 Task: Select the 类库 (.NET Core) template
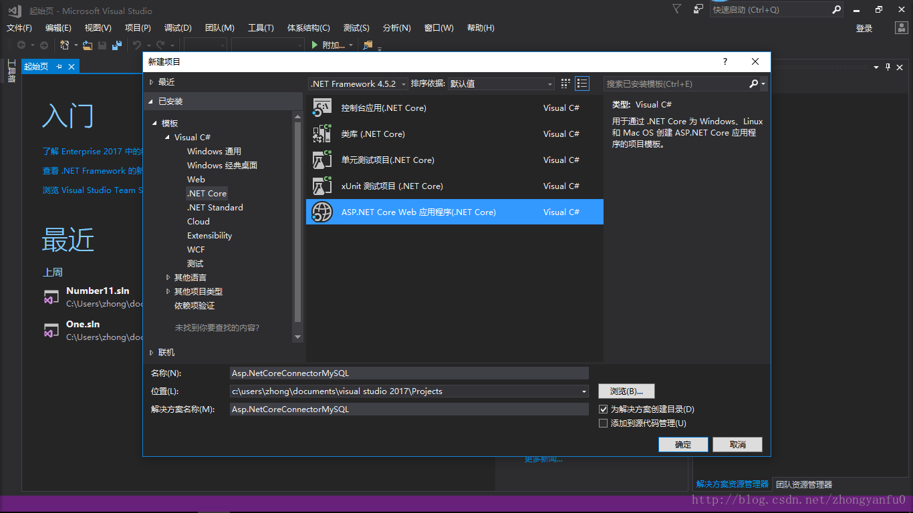454,134
